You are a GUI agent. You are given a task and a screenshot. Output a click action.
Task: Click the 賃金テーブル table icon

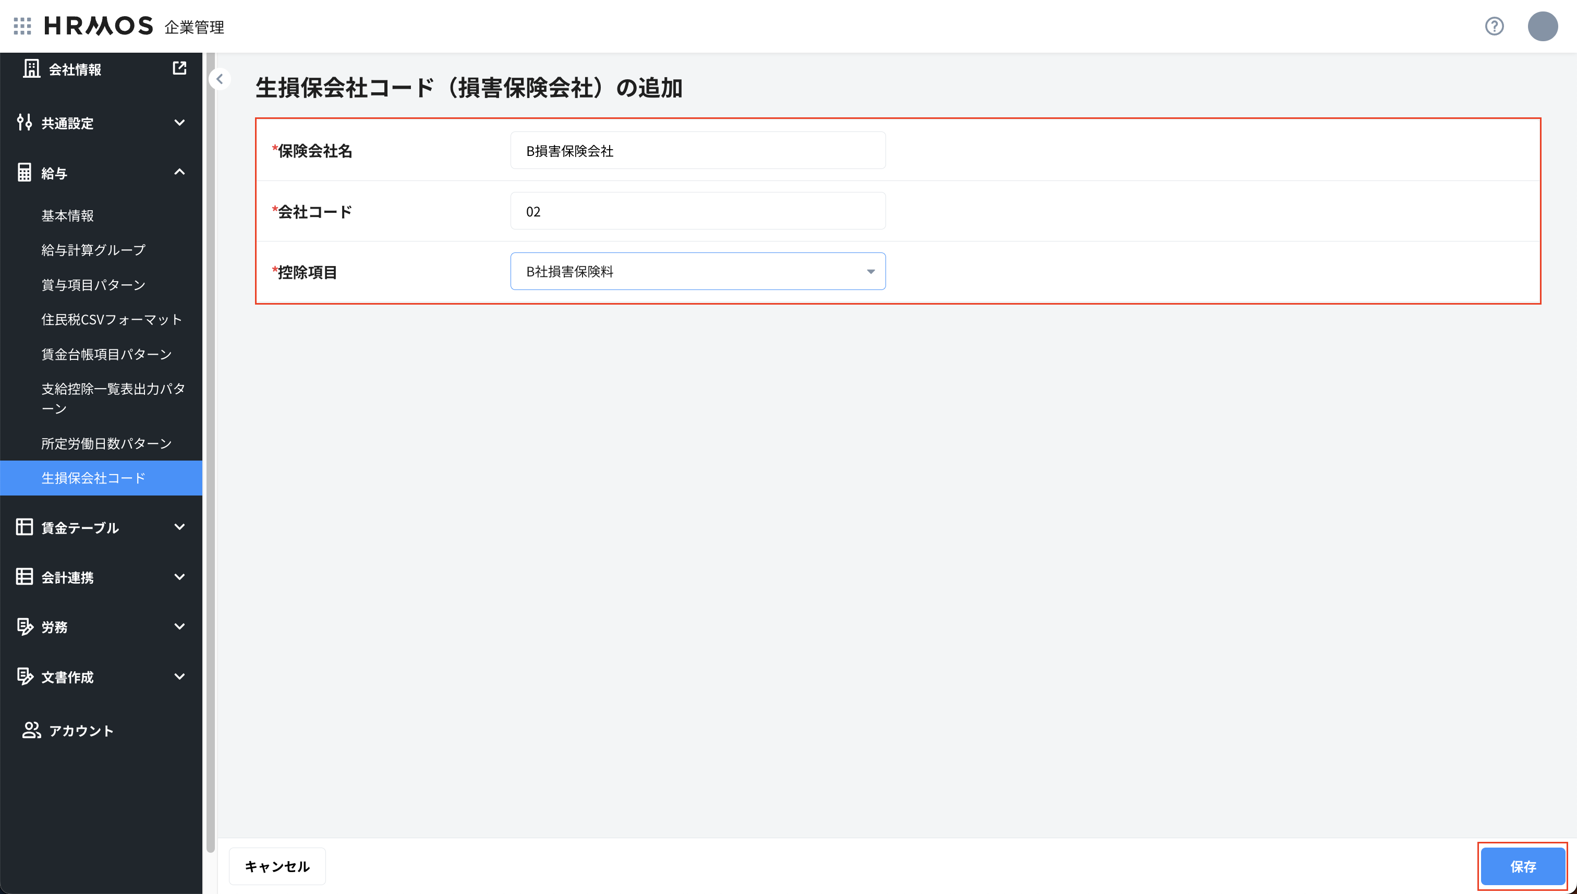coord(25,527)
